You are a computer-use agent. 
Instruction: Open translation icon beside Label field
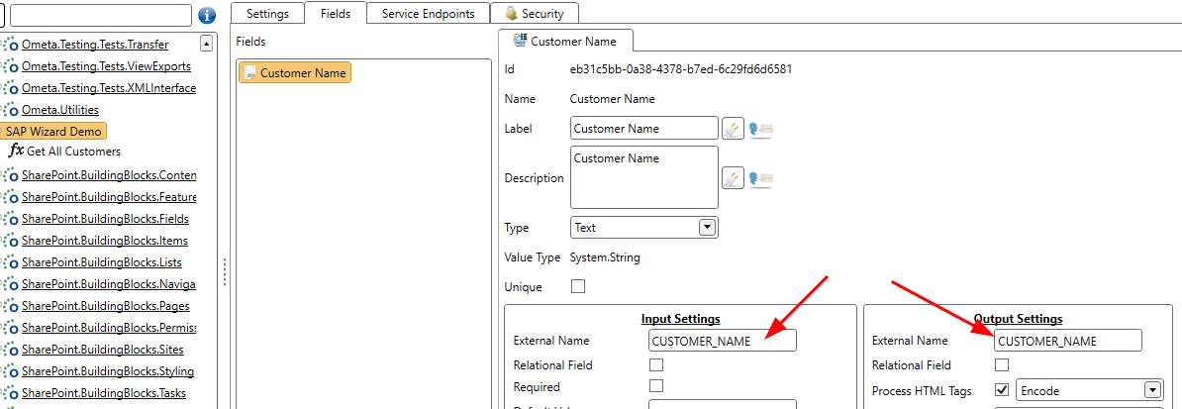[760, 129]
